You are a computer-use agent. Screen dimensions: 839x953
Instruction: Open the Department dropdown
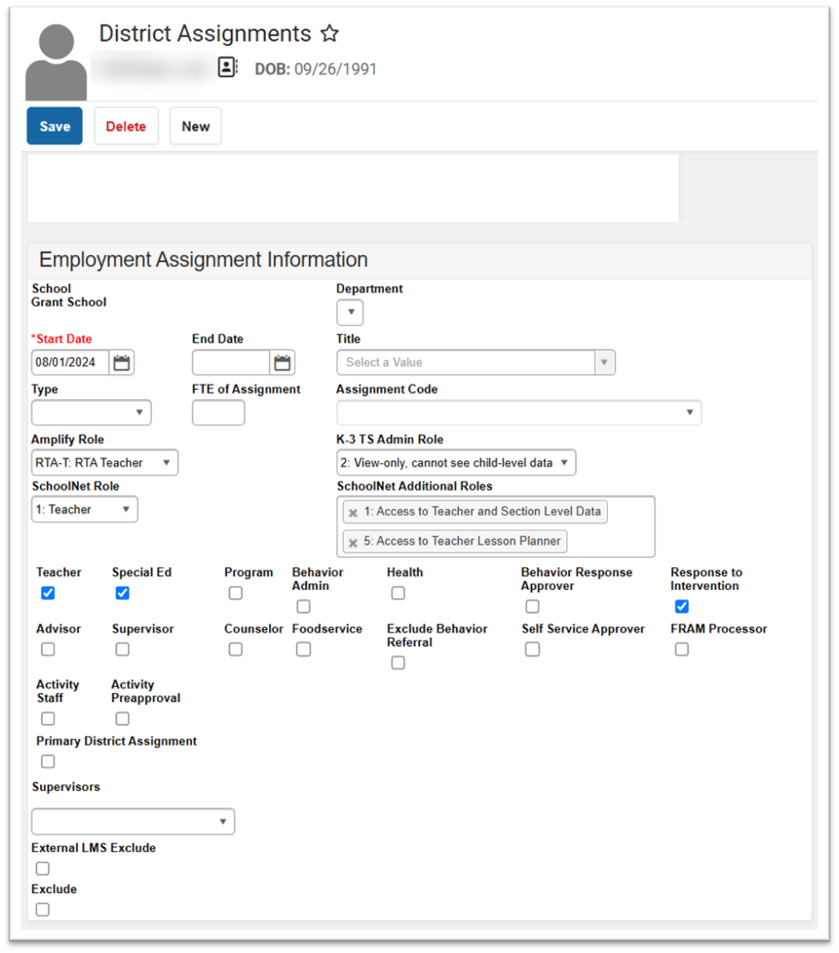click(x=350, y=312)
